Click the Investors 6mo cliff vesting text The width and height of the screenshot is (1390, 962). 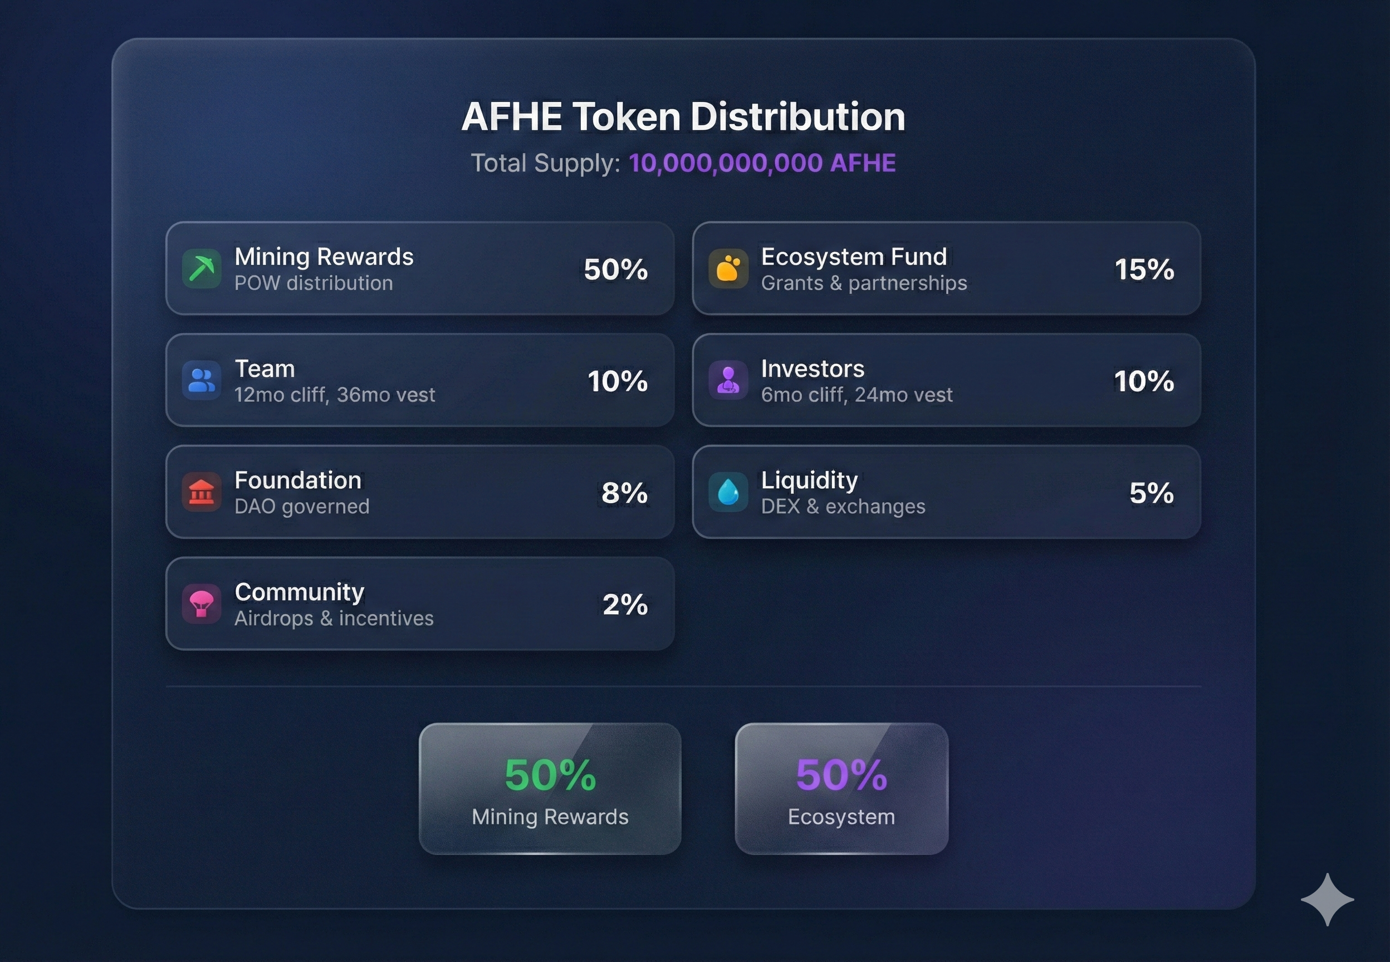(856, 395)
